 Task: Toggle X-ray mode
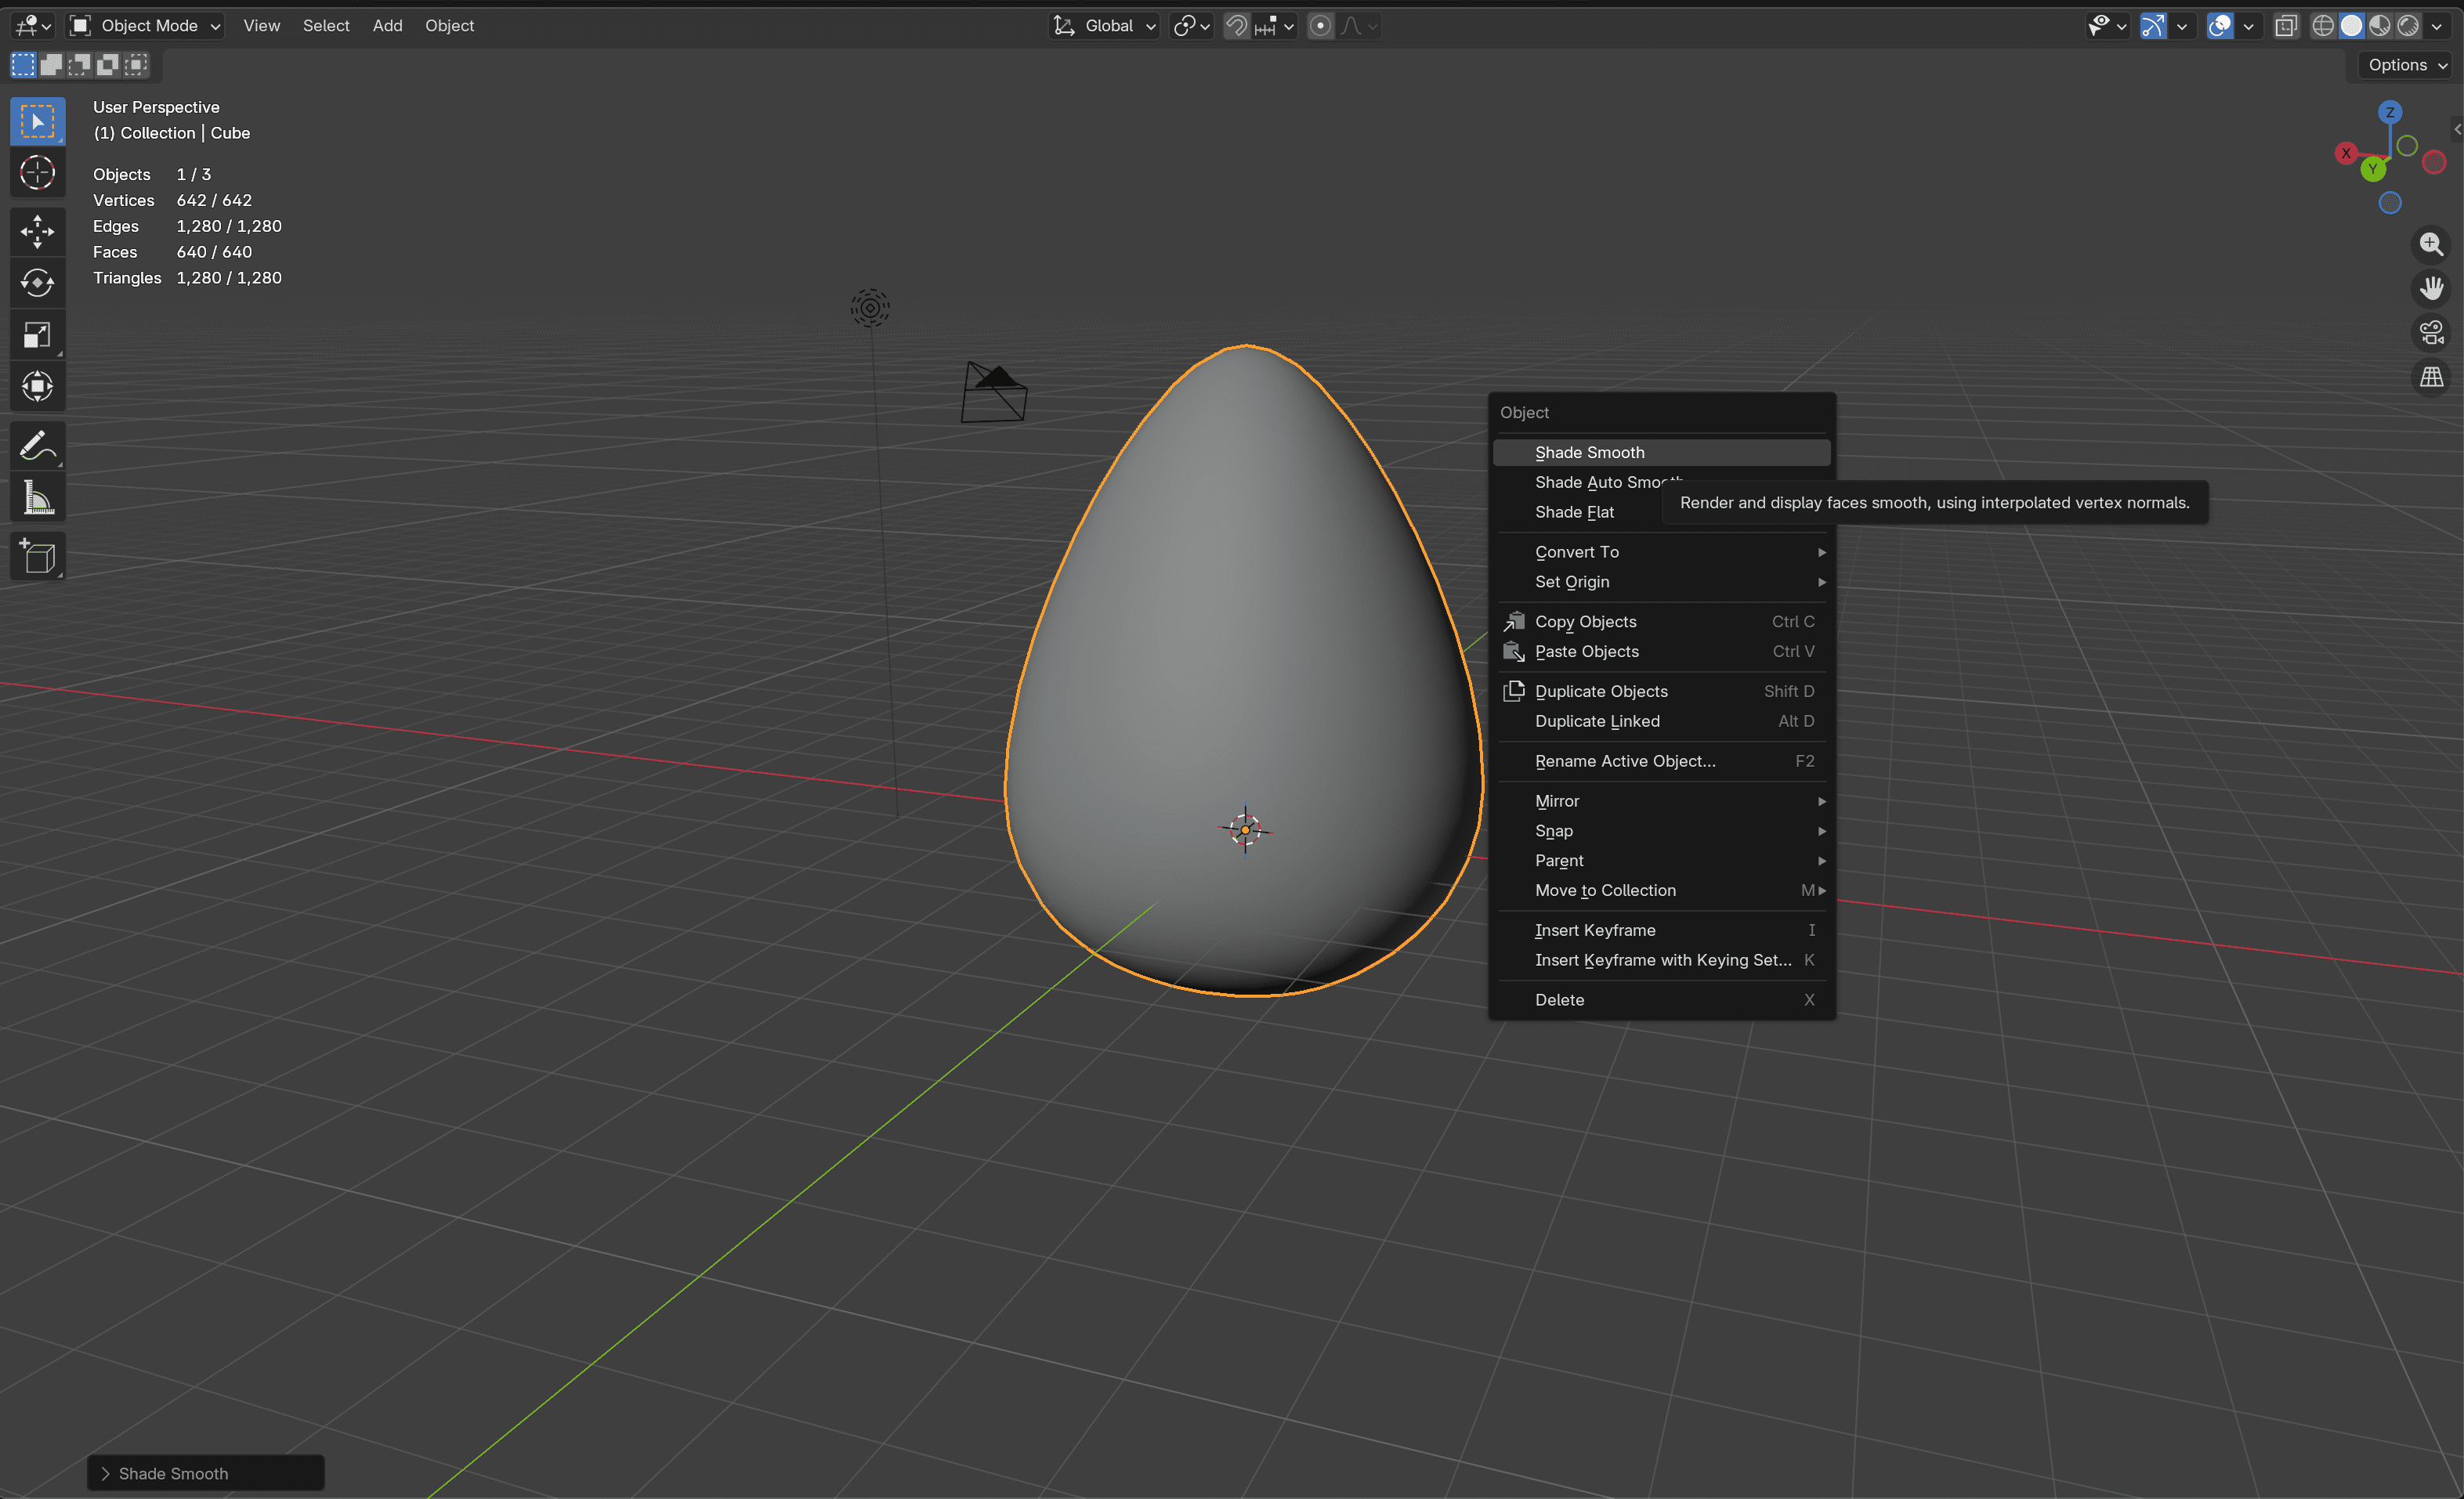pyautogui.click(x=2285, y=26)
